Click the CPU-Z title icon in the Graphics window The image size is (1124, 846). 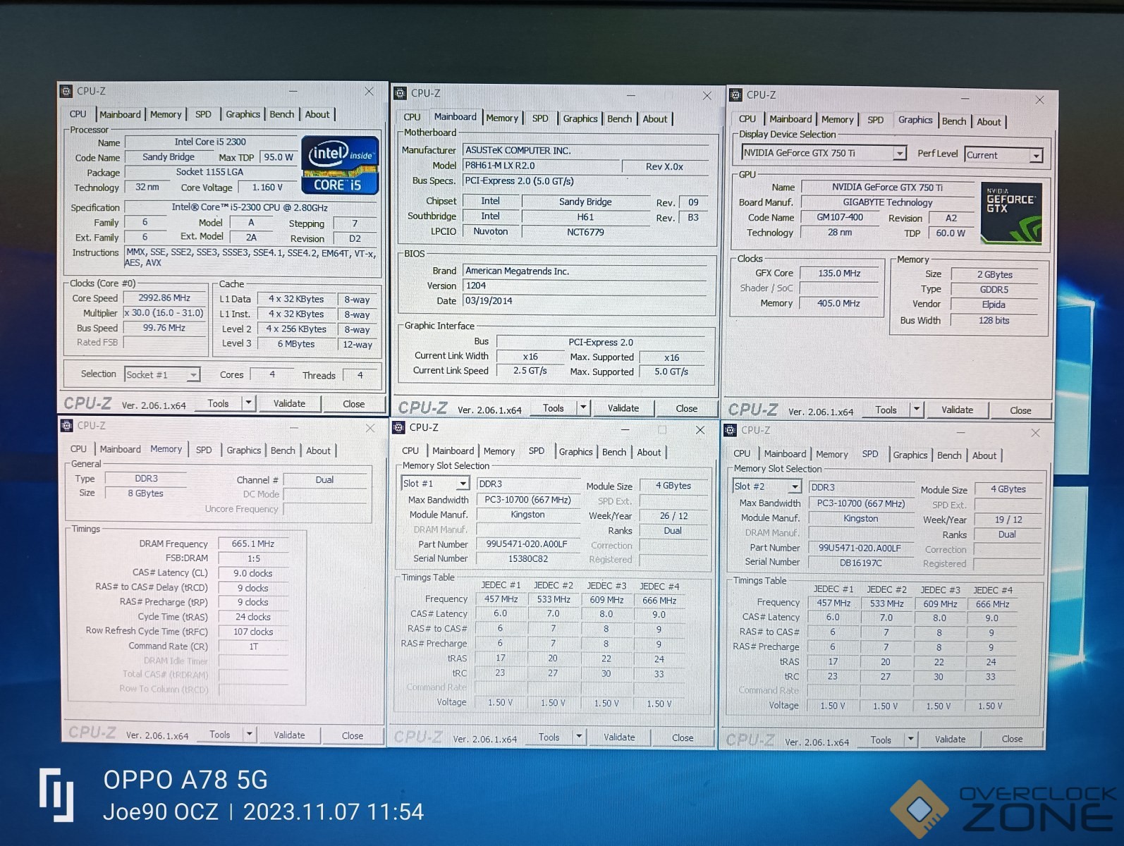tap(735, 94)
